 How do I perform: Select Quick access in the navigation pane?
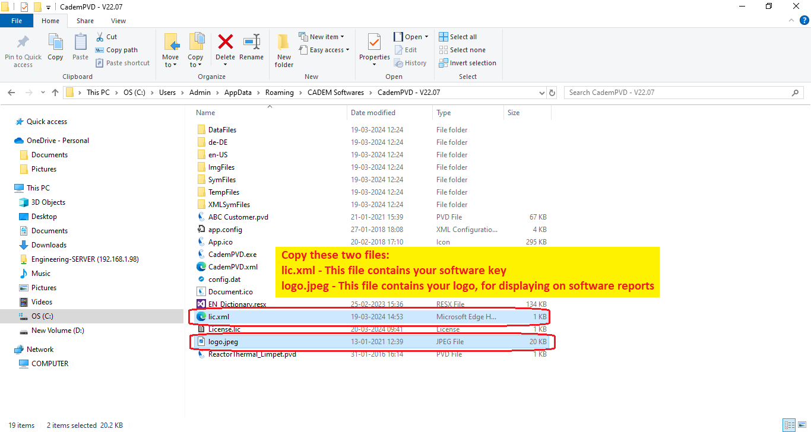(47, 122)
